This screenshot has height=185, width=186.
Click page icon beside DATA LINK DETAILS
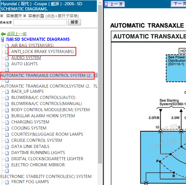click(7, 147)
